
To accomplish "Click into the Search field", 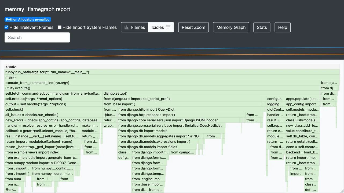I will pyautogui.click(x=37, y=37).
